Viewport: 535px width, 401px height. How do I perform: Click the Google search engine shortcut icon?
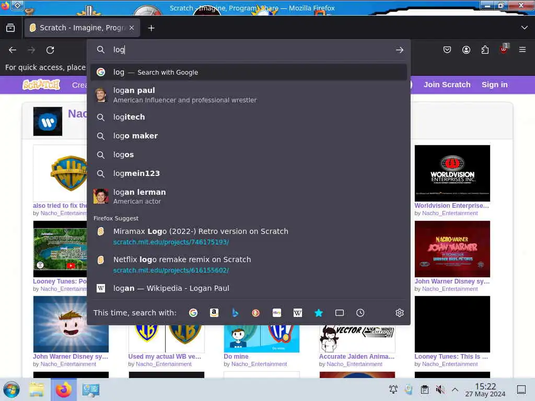(193, 313)
